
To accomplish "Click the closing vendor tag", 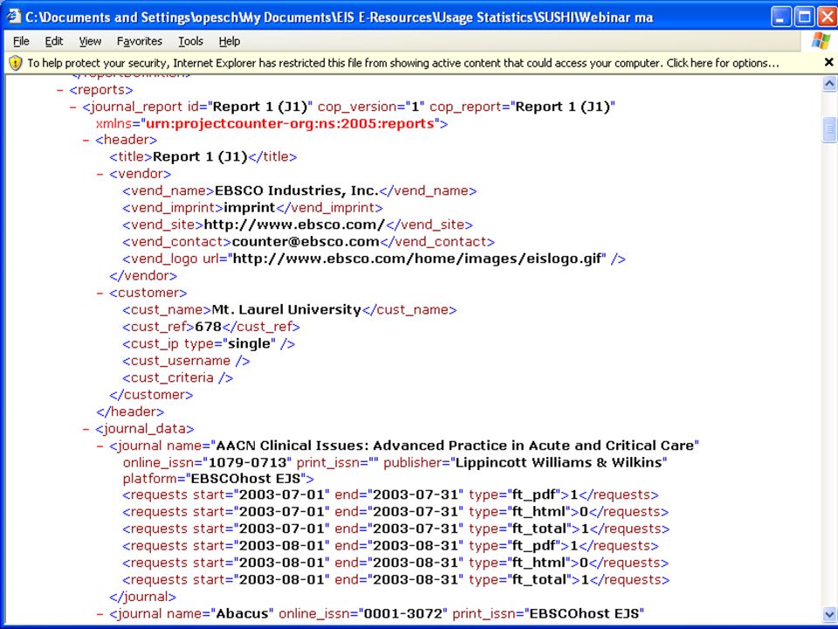I will pyautogui.click(x=143, y=276).
